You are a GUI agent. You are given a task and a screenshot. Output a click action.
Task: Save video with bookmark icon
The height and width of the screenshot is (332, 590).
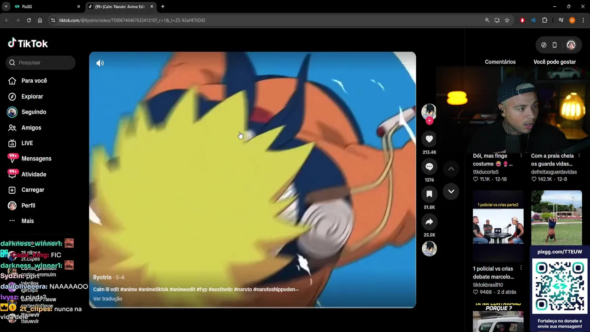(429, 194)
